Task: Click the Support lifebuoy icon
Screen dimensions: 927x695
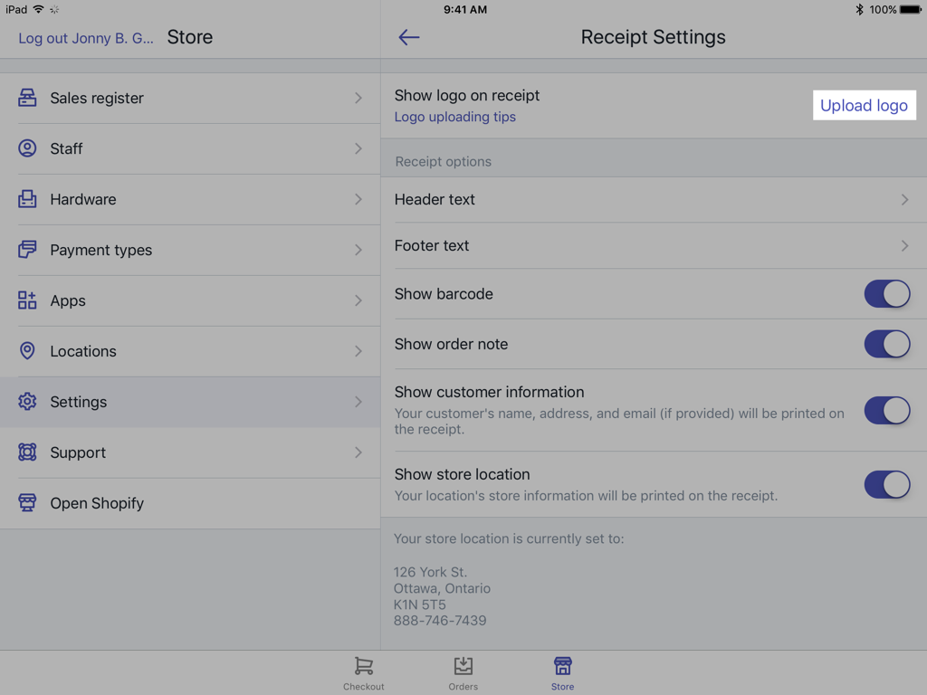Action: 27,452
